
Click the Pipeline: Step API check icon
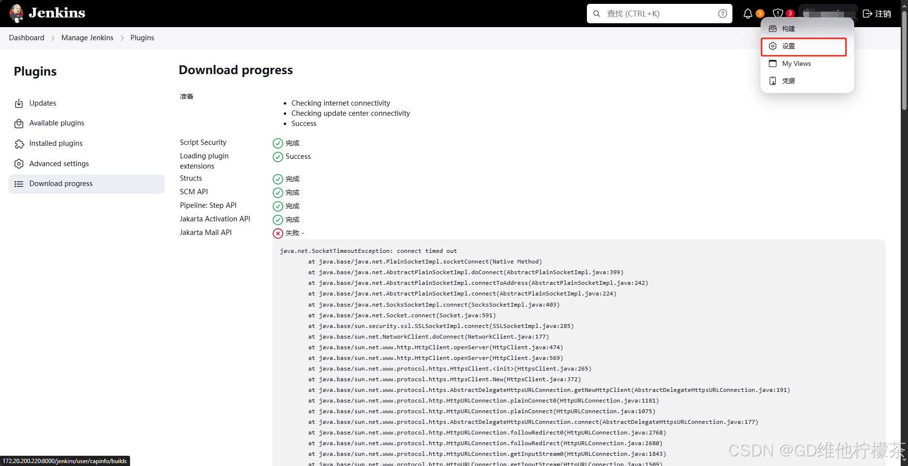(278, 206)
